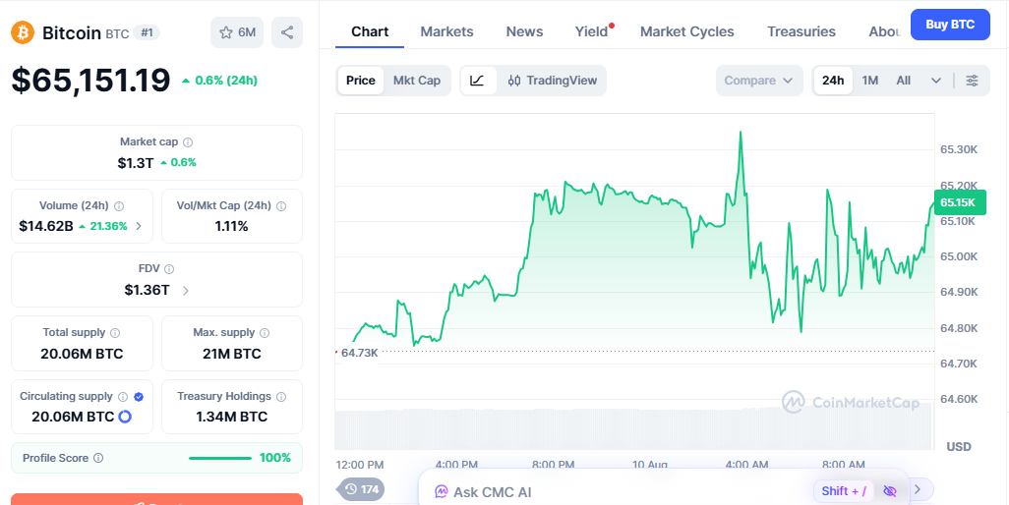Viewport: 1009px width, 505px height.
Task: Expand FDV details chevron
Action: [x=185, y=291]
